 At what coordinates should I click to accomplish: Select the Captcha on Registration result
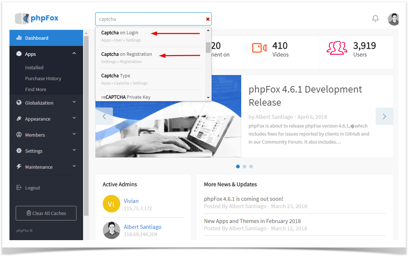pos(150,58)
